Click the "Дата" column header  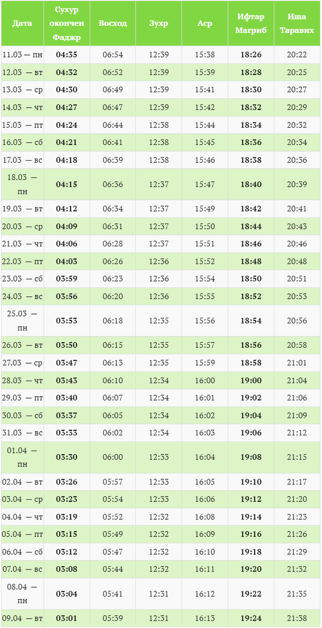coord(22,24)
